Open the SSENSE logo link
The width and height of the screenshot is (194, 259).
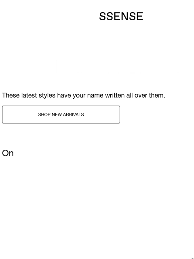tap(121, 16)
